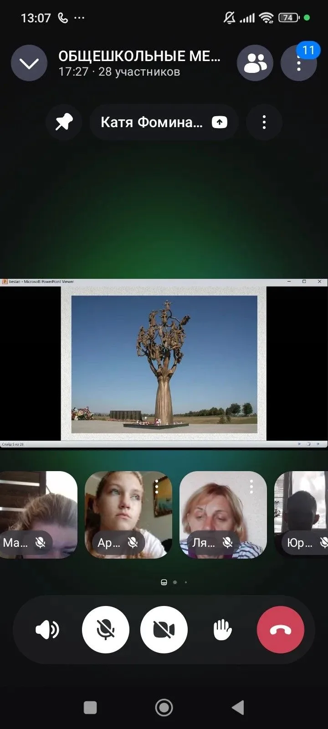Tap the '17:27 · 28 участников' subtitle

(x=119, y=72)
